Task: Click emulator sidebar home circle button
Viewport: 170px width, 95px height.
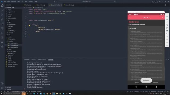Action: [167, 40]
